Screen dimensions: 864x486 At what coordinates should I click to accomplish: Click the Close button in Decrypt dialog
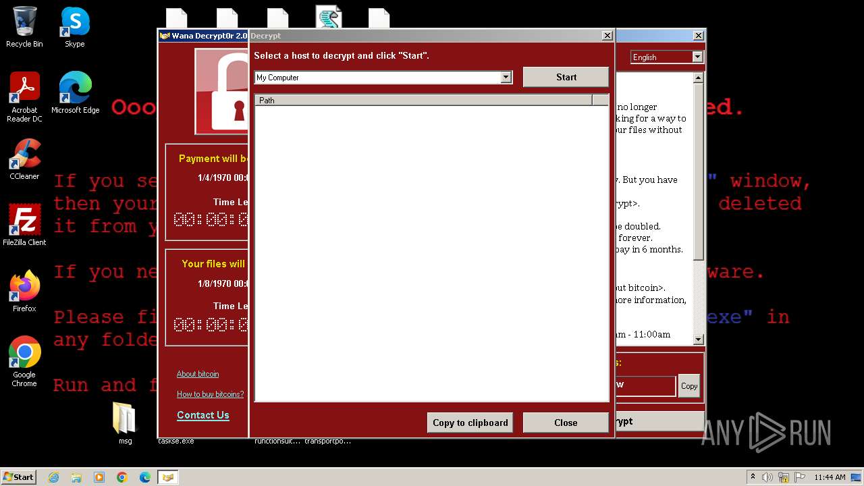coord(566,423)
